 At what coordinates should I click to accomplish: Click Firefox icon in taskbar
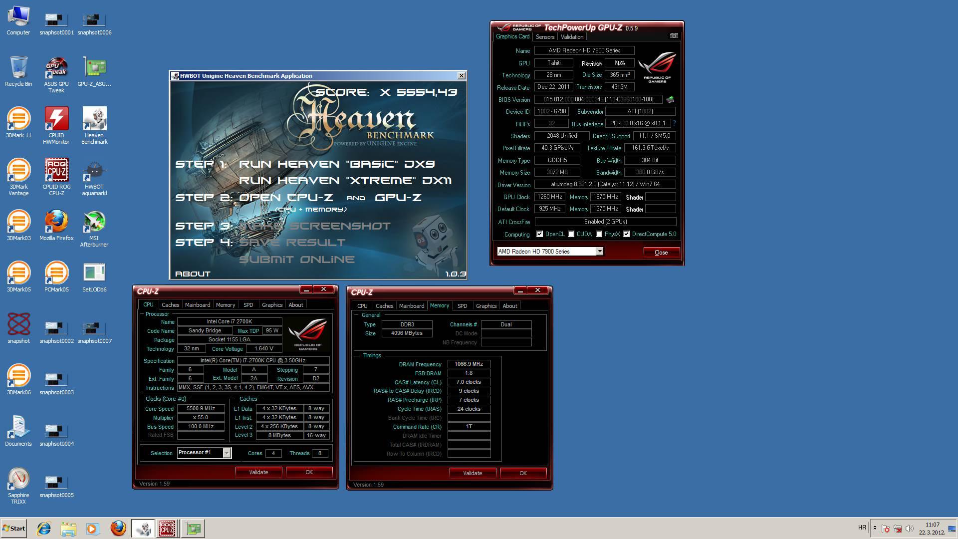[x=118, y=528]
